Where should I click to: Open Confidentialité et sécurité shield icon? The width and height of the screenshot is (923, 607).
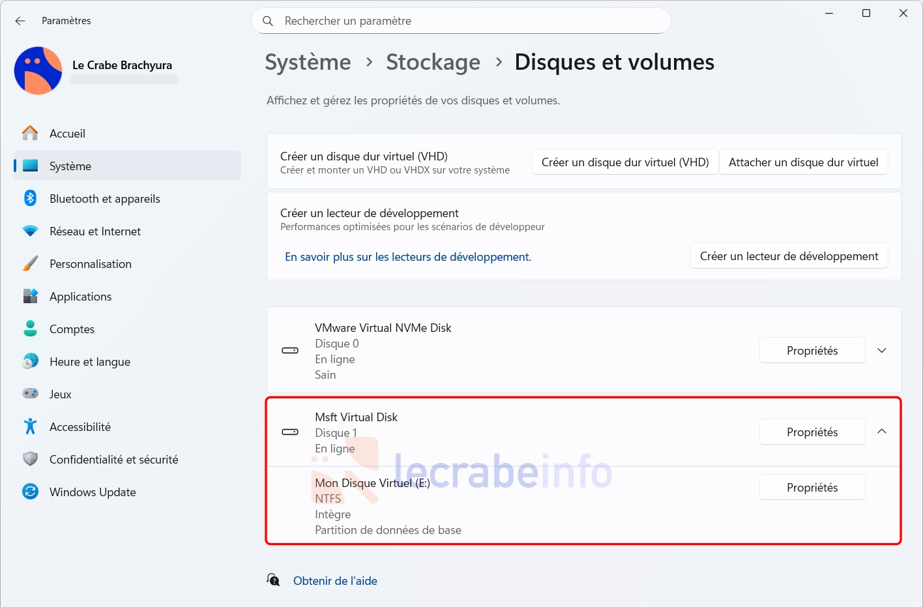pos(30,459)
